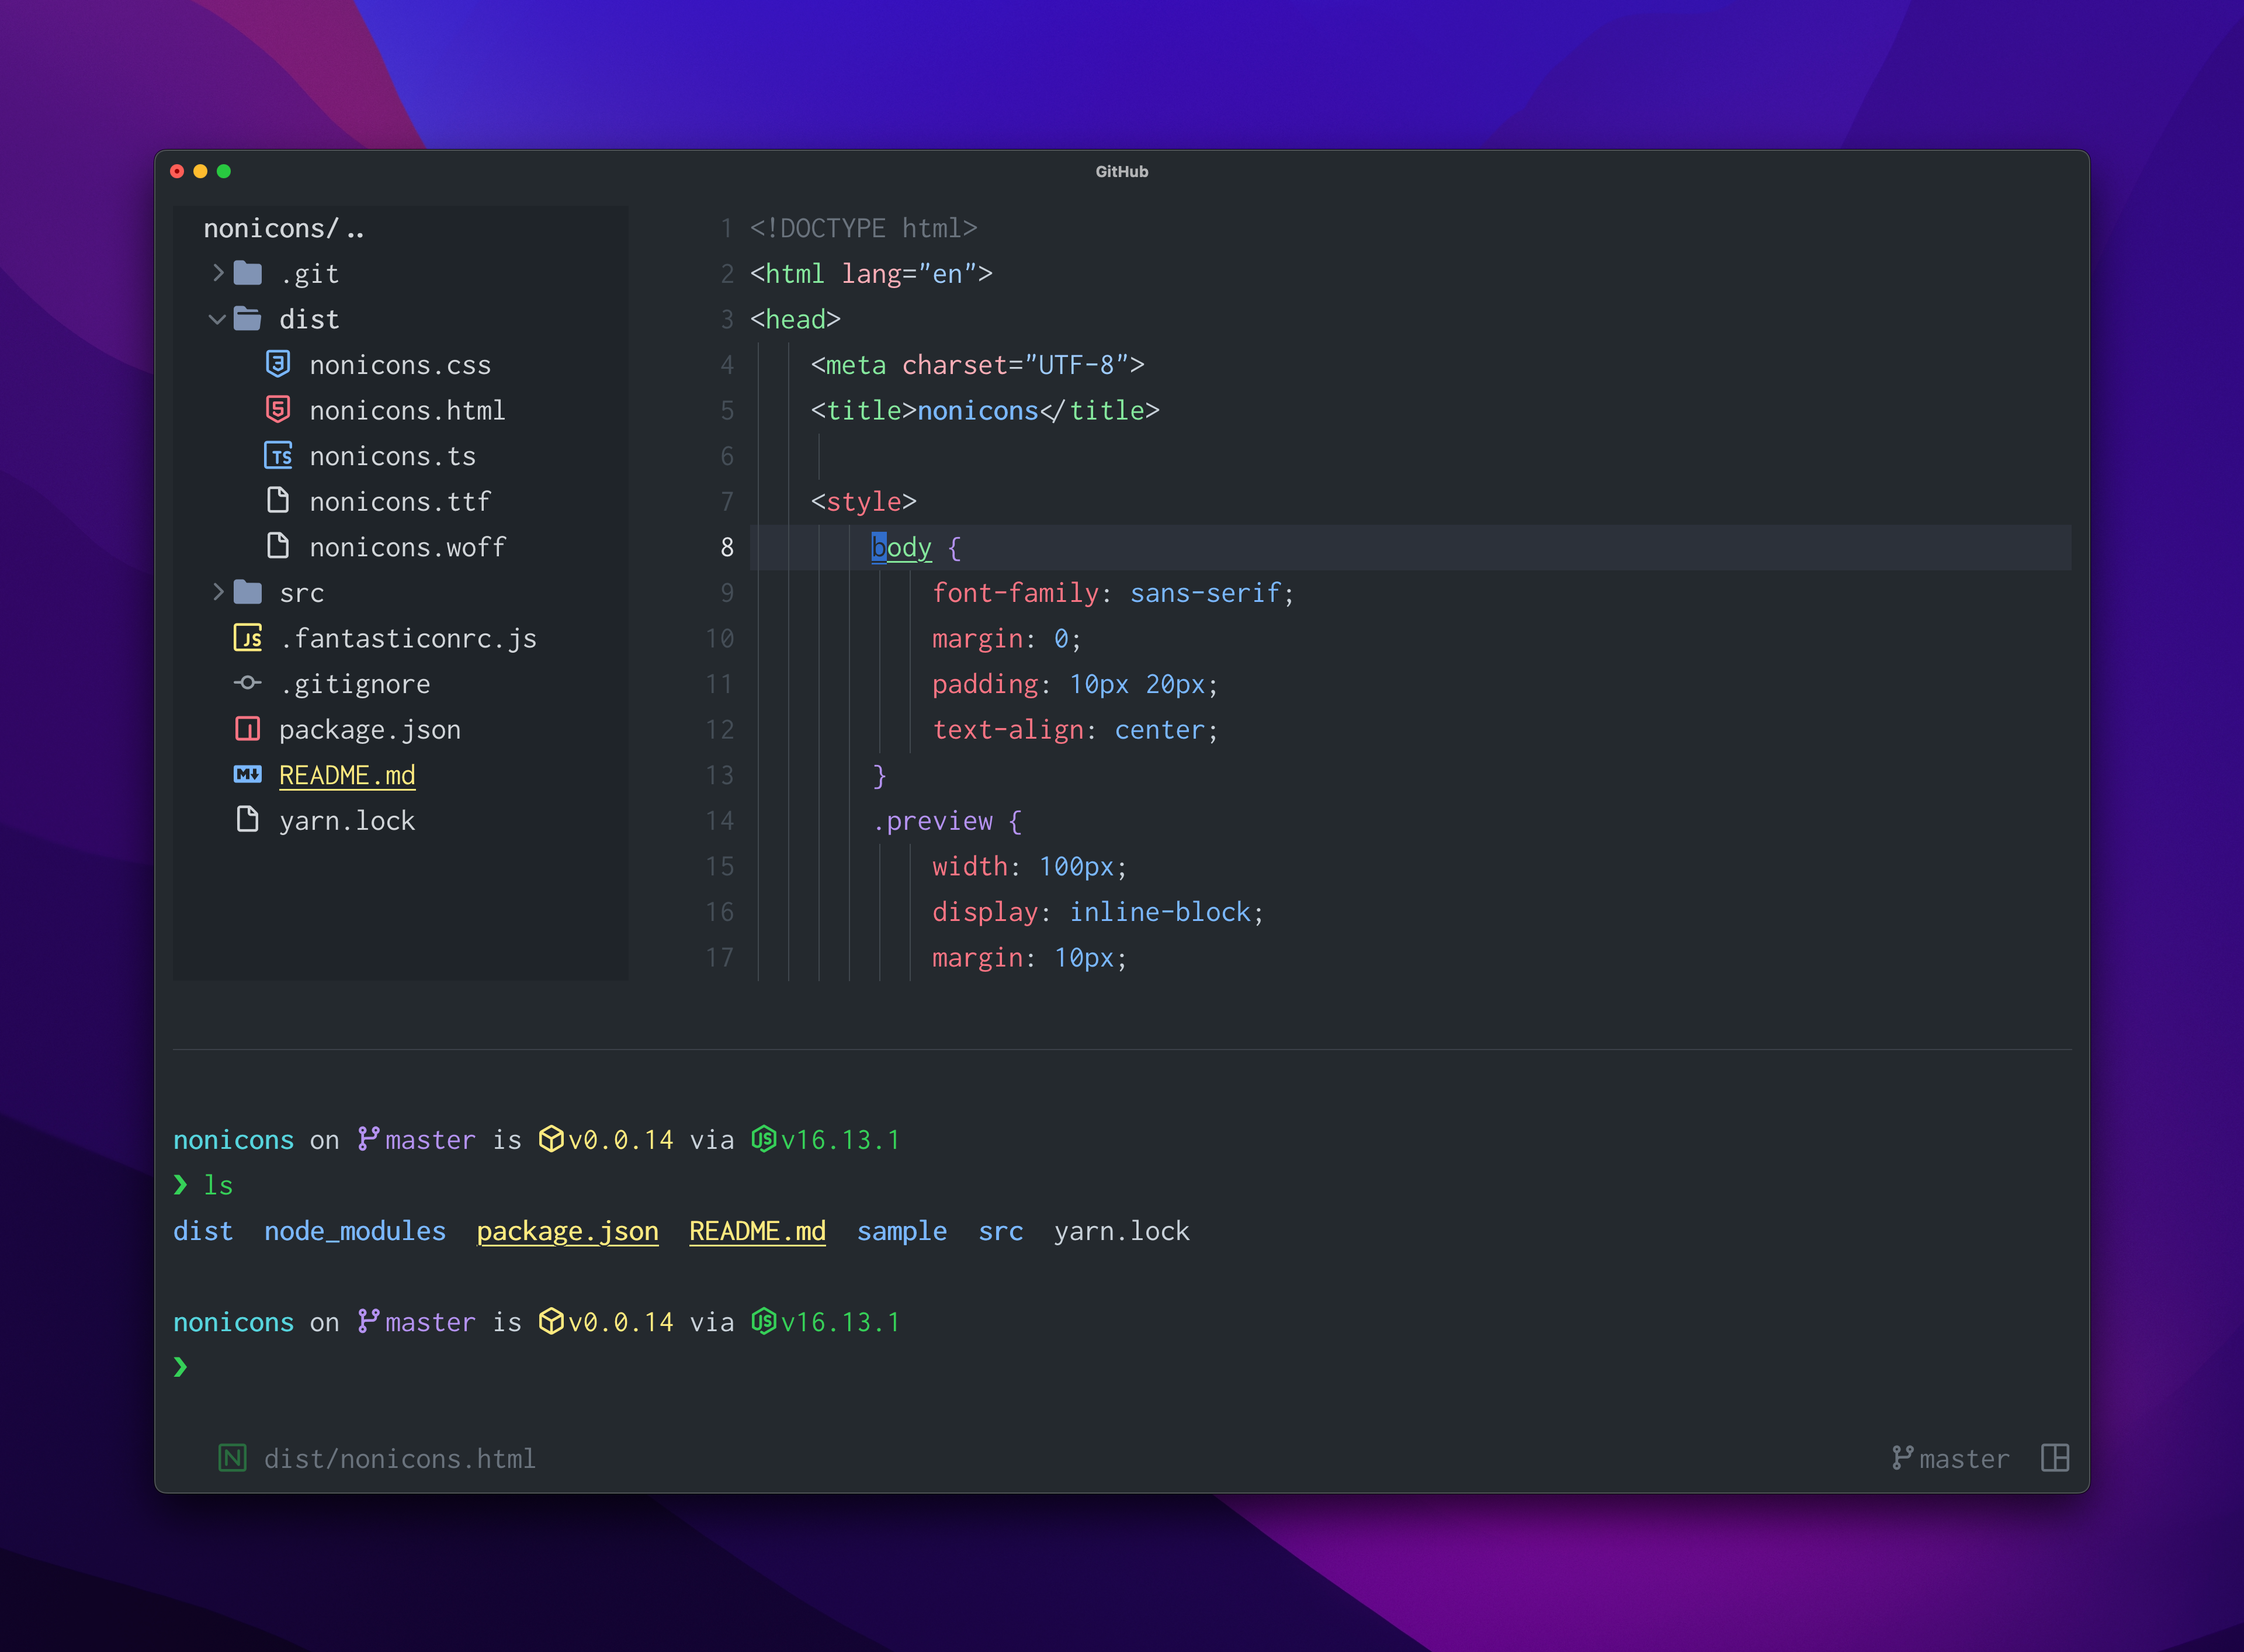2244x1652 pixels.
Task: Click the branch icon in the first terminal prompt
Action: coord(369,1139)
